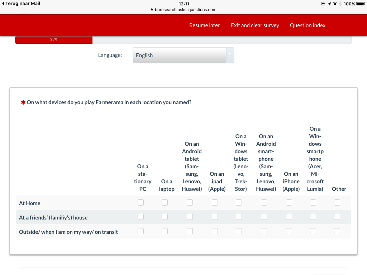Check At Home on a laptop
Image resolution: width=367 pixels, height=275 pixels.
point(165,203)
